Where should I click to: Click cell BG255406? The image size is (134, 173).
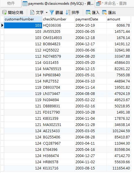(x=58, y=137)
